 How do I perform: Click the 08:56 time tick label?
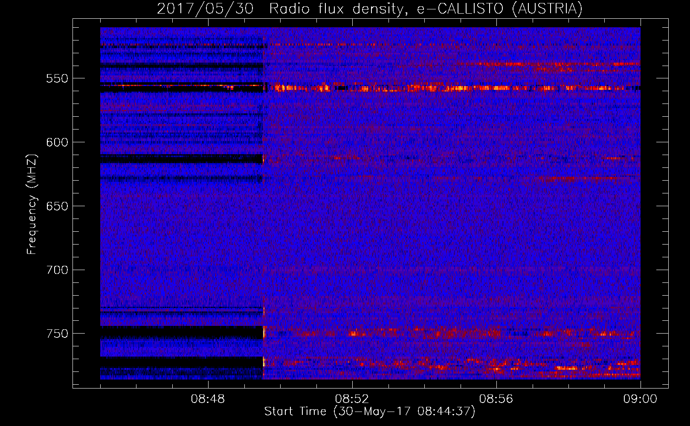(x=496, y=399)
